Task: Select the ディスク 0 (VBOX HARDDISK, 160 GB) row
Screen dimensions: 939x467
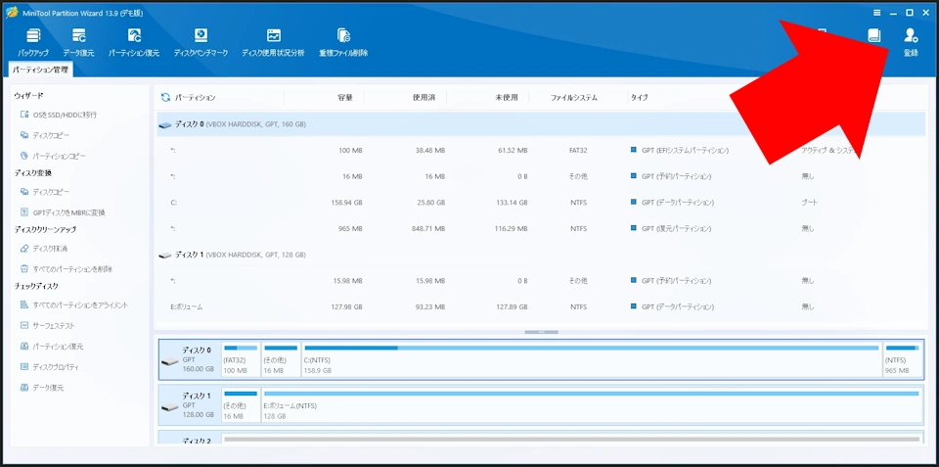Action: pyautogui.click(x=541, y=124)
